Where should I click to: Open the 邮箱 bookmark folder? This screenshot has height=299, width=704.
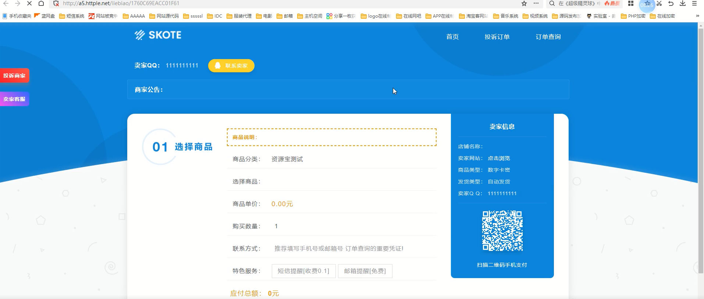pos(285,16)
